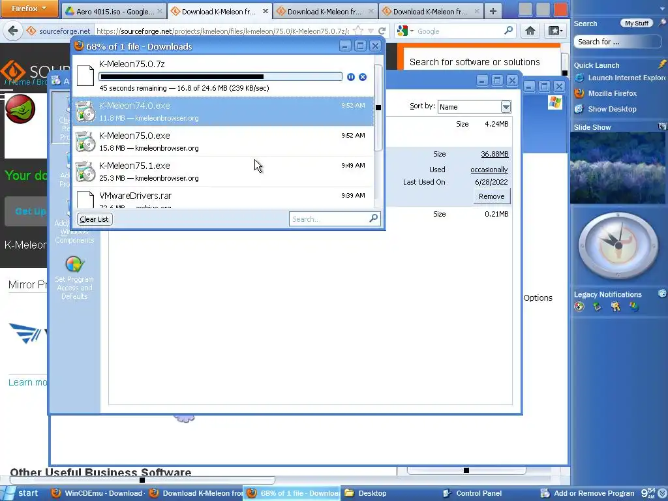Cancel the K-Meleon75.0.7z download
The height and width of the screenshot is (501, 668).
click(x=363, y=77)
